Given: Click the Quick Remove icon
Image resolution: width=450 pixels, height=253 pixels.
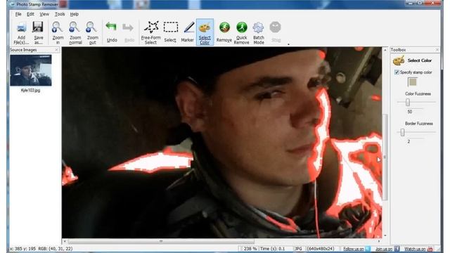Looking at the screenshot, I should [x=242, y=27].
